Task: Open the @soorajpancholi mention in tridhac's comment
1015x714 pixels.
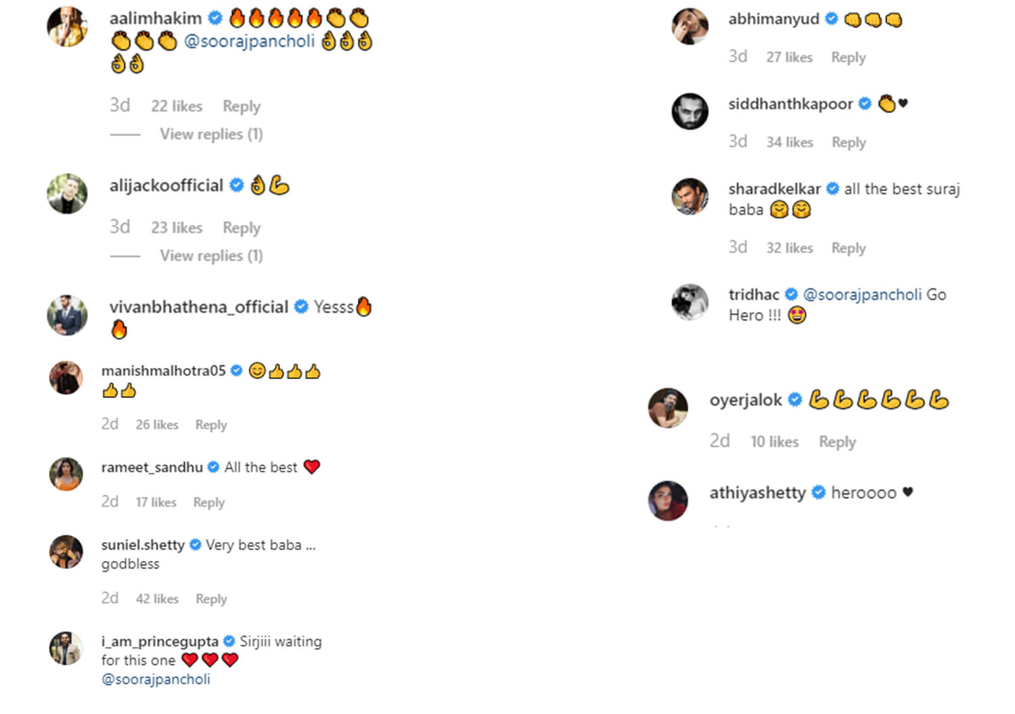Action: click(862, 294)
